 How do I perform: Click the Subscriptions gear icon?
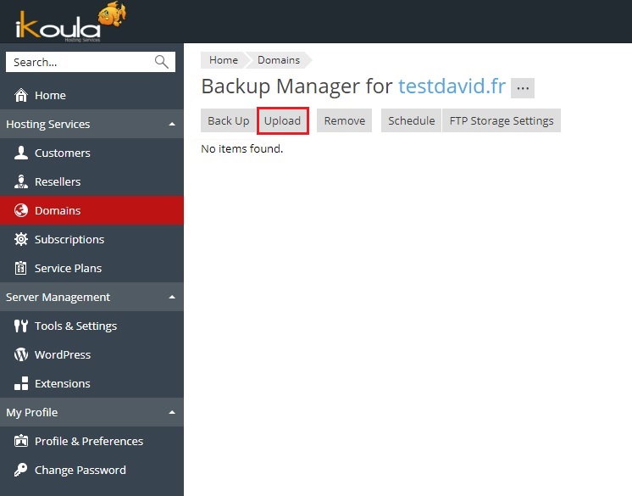coord(21,240)
